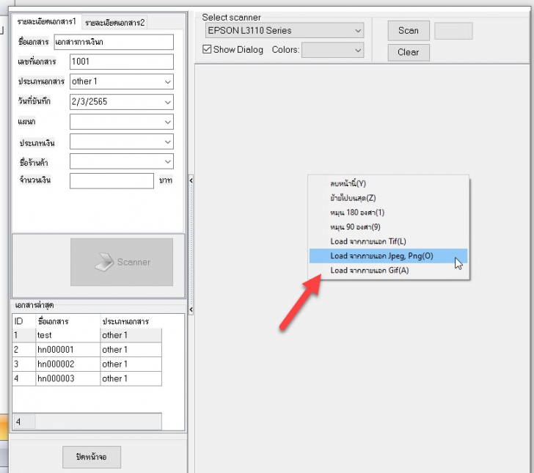534x473 pixels.
Task: Click the จำนวนเงิน amount field
Action: point(111,181)
